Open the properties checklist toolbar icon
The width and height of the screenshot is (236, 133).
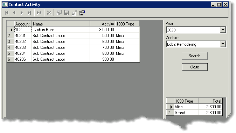point(82,13)
